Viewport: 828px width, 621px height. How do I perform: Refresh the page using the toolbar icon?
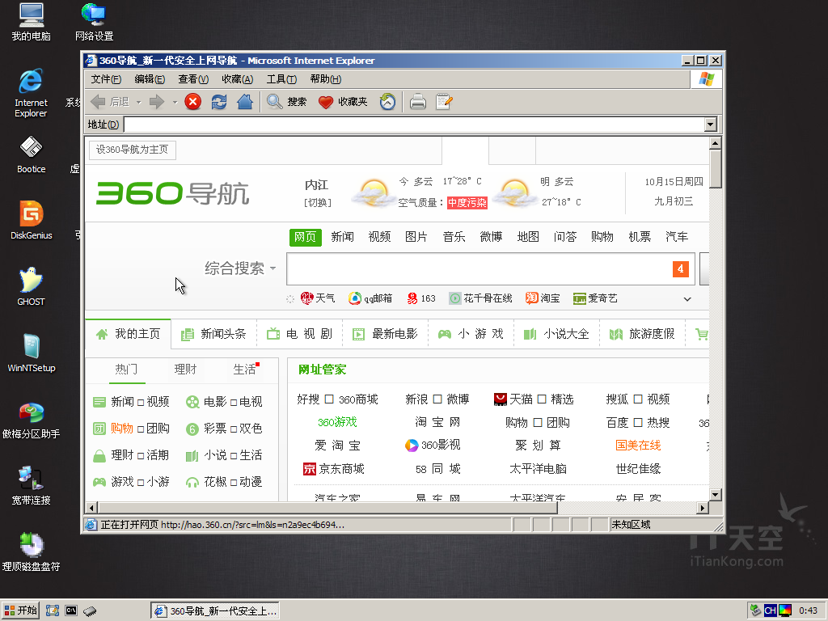coord(218,102)
